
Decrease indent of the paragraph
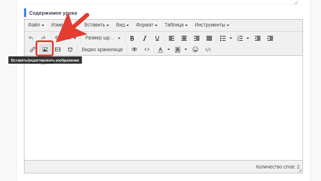pyautogui.click(x=258, y=38)
